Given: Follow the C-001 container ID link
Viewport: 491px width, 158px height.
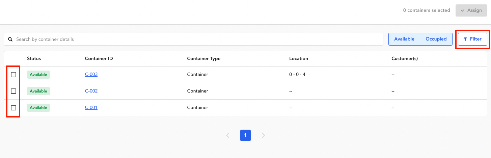Looking at the screenshot, I should pos(91,107).
